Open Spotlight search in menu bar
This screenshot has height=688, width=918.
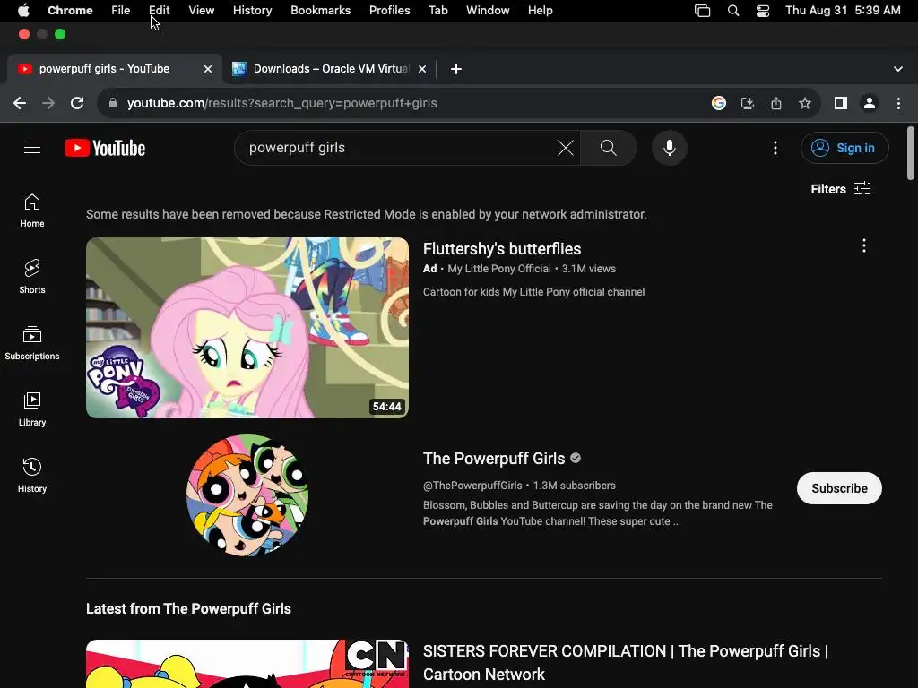click(733, 11)
